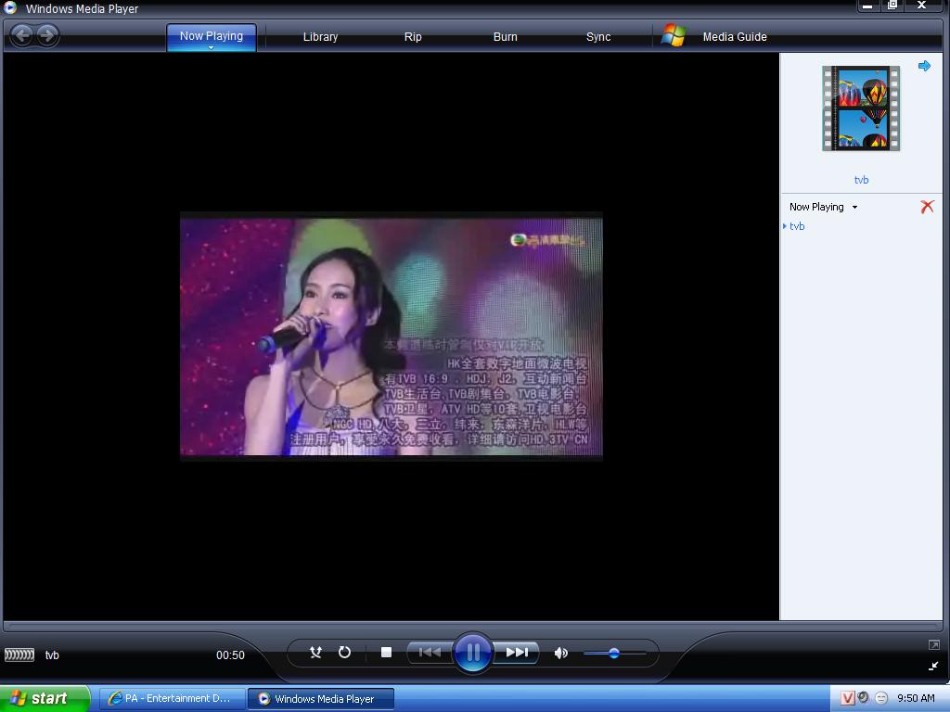Screen dimensions: 950x712
Task: Restore down the Media Player window
Action: [892, 6]
